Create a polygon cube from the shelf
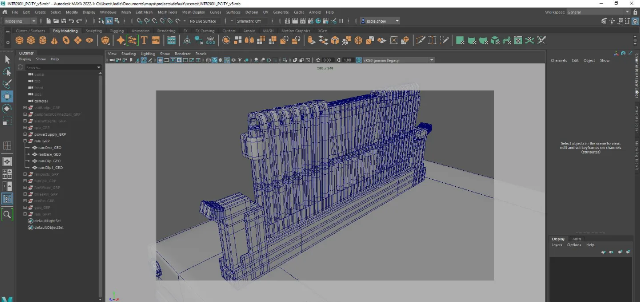This screenshot has height=302, width=640. [x=31, y=40]
